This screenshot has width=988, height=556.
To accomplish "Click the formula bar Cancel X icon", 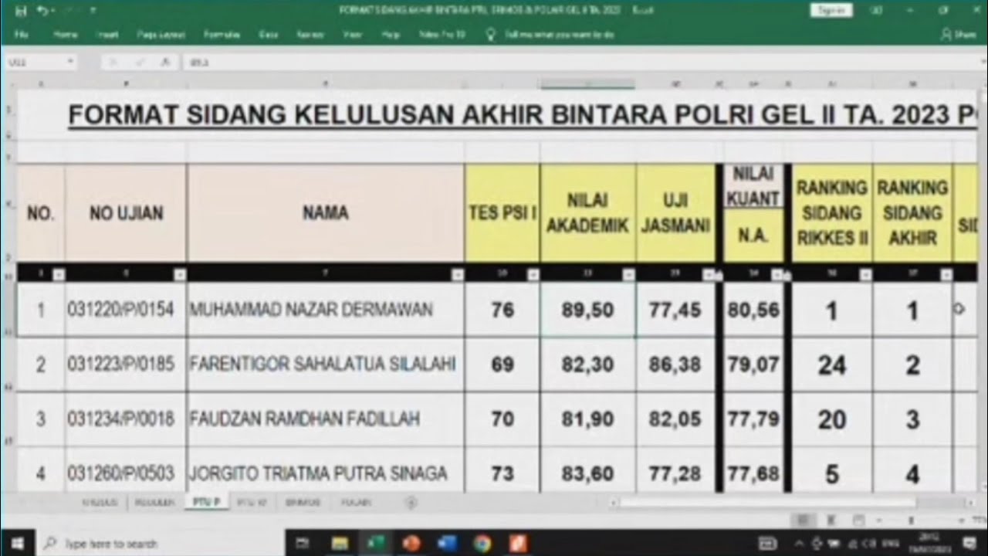I will tap(113, 62).
